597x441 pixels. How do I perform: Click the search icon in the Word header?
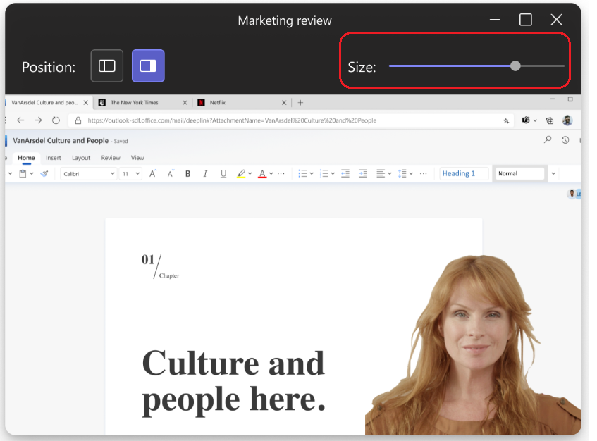click(x=548, y=139)
